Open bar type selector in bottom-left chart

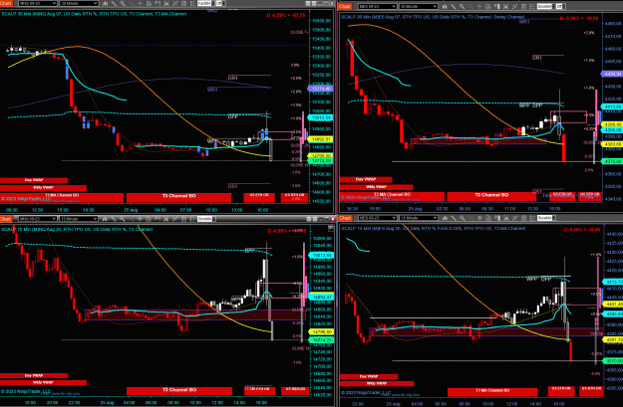pos(105,219)
